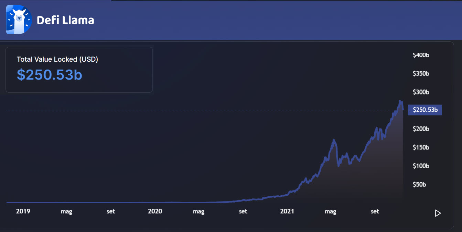The height and width of the screenshot is (232, 462).
Task: Click the large $250.53b TVL value
Action: 50,75
